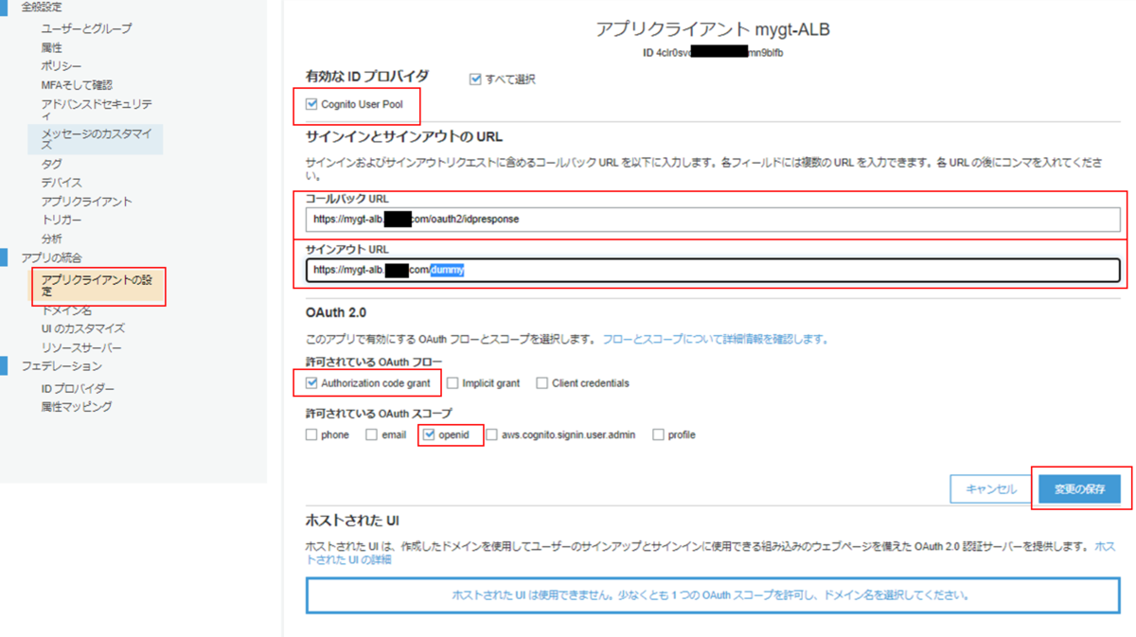Click the キャンセル button
Viewport: 1136px width, 637px height.
pyautogui.click(x=989, y=488)
